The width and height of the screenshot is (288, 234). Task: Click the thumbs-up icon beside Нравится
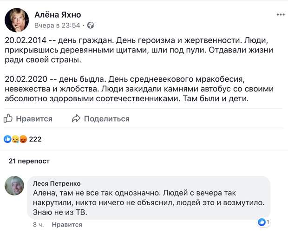pyautogui.click(x=8, y=118)
